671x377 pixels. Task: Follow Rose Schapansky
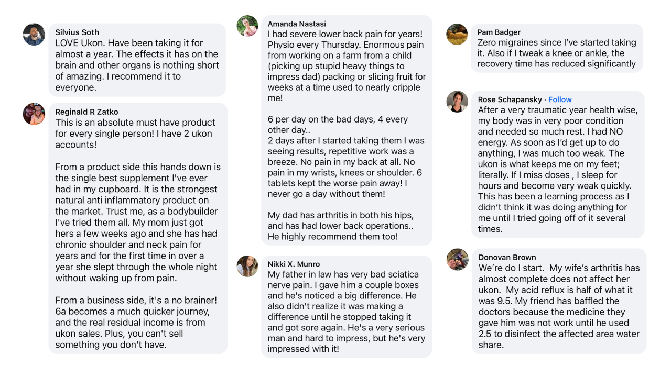tap(560, 99)
